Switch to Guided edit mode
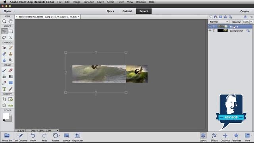Image resolution: width=254 pixels, height=143 pixels. [127, 11]
